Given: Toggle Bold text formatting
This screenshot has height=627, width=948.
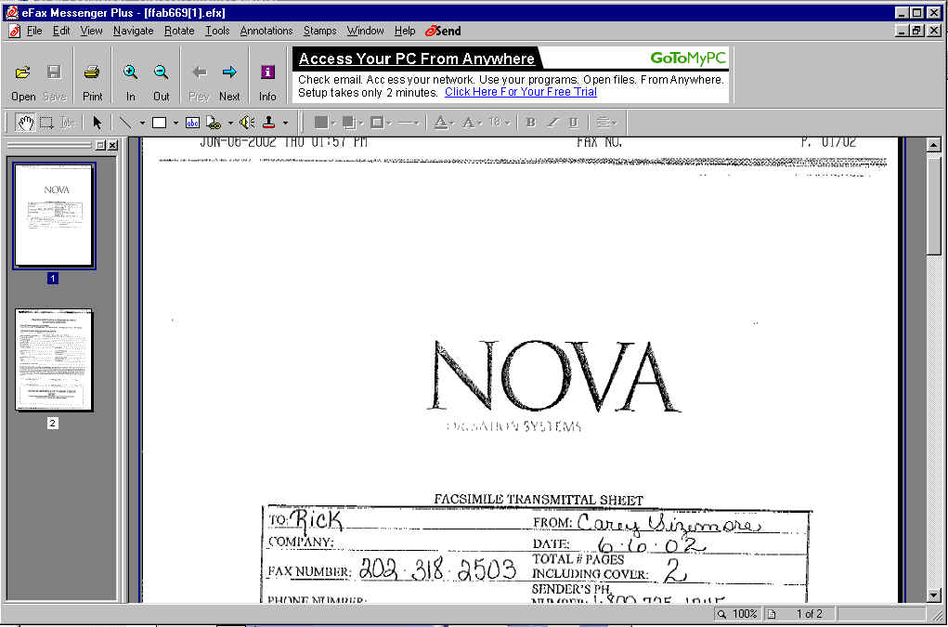Looking at the screenshot, I should (x=531, y=123).
